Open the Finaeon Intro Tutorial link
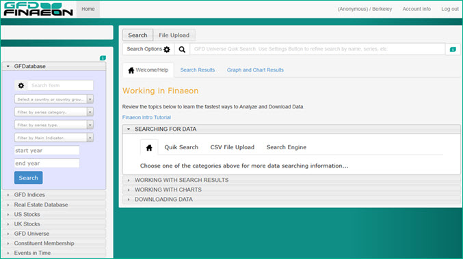 tap(146, 117)
